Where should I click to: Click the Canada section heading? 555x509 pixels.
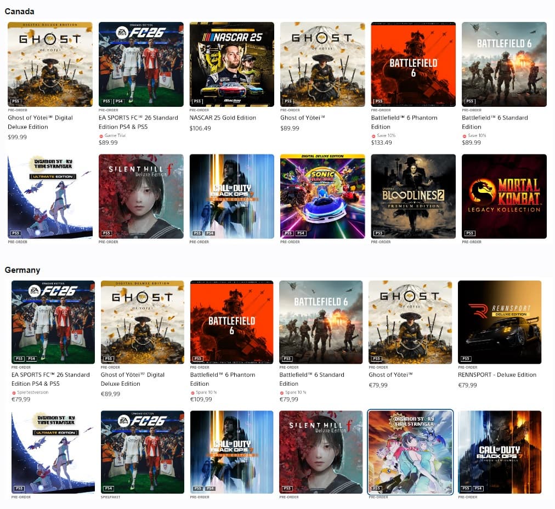[19, 12]
